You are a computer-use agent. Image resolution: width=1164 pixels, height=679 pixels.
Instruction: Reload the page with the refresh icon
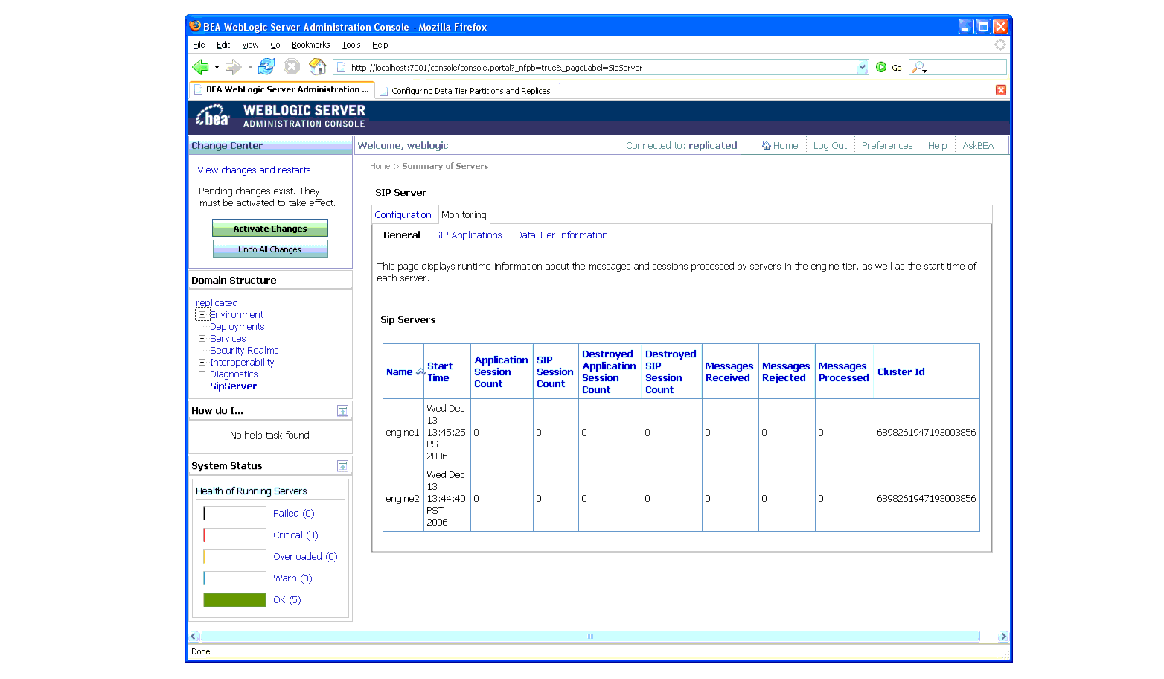pyautogui.click(x=266, y=67)
